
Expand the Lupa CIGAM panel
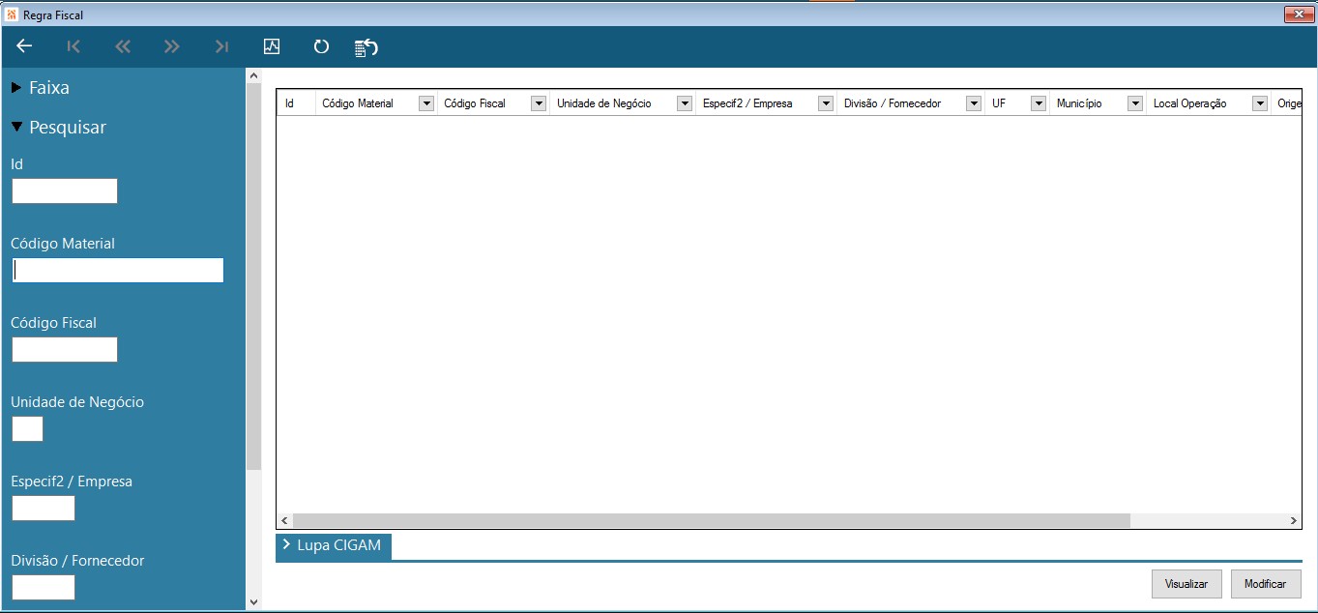(334, 545)
